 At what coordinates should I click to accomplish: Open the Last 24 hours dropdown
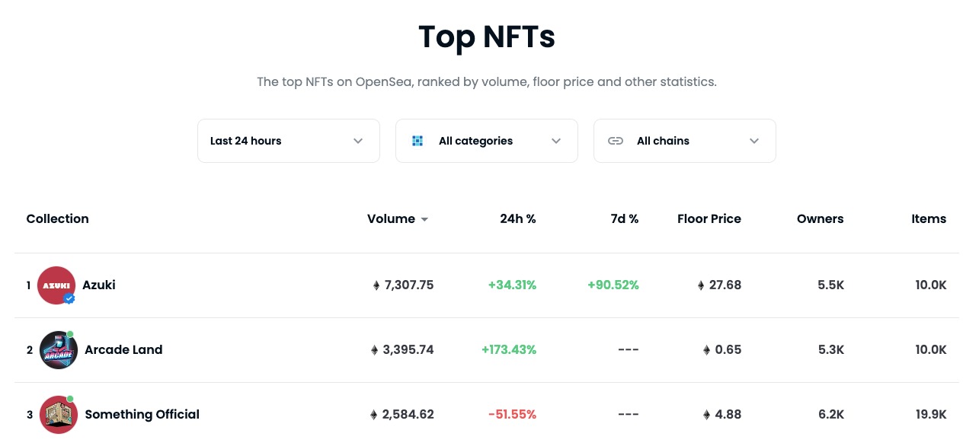(288, 141)
